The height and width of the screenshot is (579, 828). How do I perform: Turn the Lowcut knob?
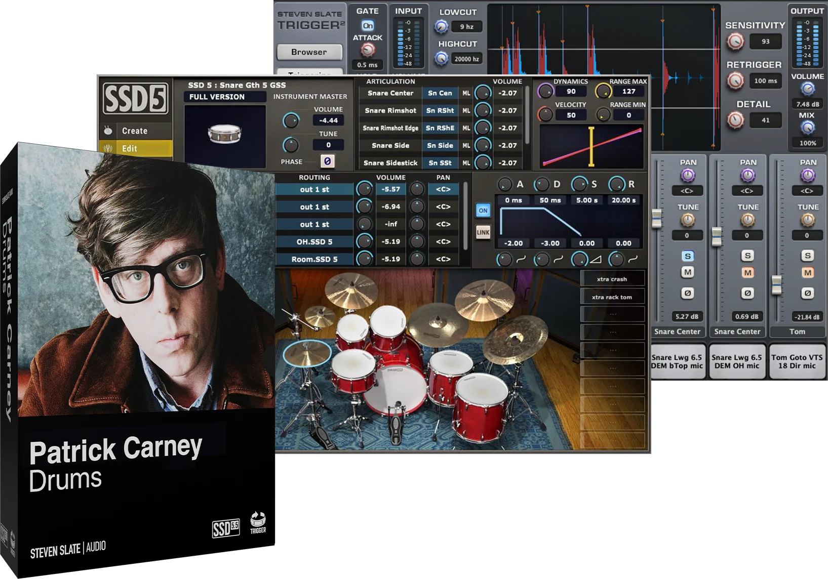[x=441, y=26]
